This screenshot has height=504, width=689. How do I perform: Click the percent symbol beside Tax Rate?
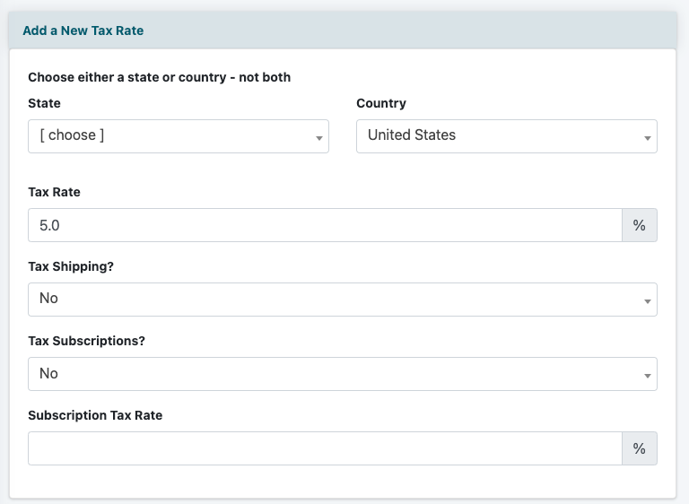[x=639, y=226]
